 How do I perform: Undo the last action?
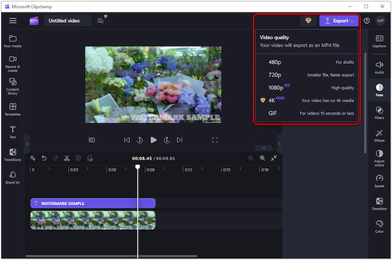44,158
